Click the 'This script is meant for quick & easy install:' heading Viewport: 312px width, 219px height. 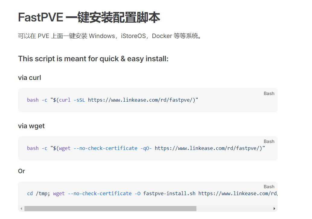93,59
